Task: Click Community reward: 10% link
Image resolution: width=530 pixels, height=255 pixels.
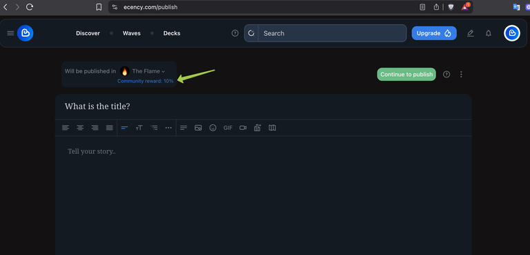Action: [x=146, y=81]
